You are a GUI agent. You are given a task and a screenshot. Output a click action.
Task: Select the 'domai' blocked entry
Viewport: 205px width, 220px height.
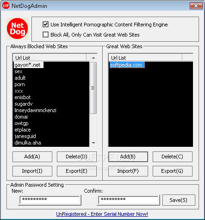click(x=21, y=117)
